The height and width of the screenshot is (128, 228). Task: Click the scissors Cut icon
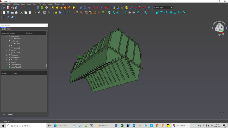point(21,12)
